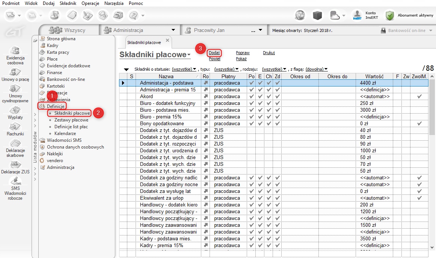436x258 pixels.
Task: Select Zestawy płacowe in the module tree
Action: [x=71, y=120]
